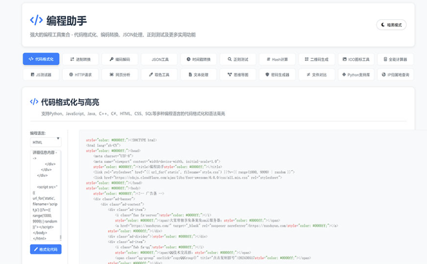
Task: Open the JS测试器 tool
Action: [41, 75]
